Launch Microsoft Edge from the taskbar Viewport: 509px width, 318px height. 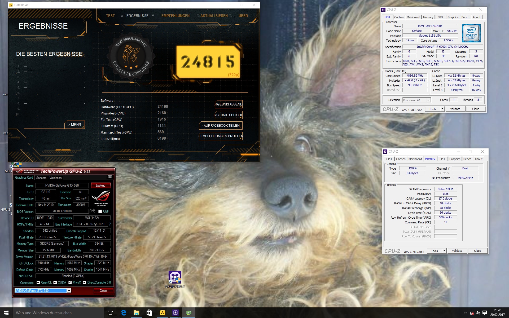[123, 313]
